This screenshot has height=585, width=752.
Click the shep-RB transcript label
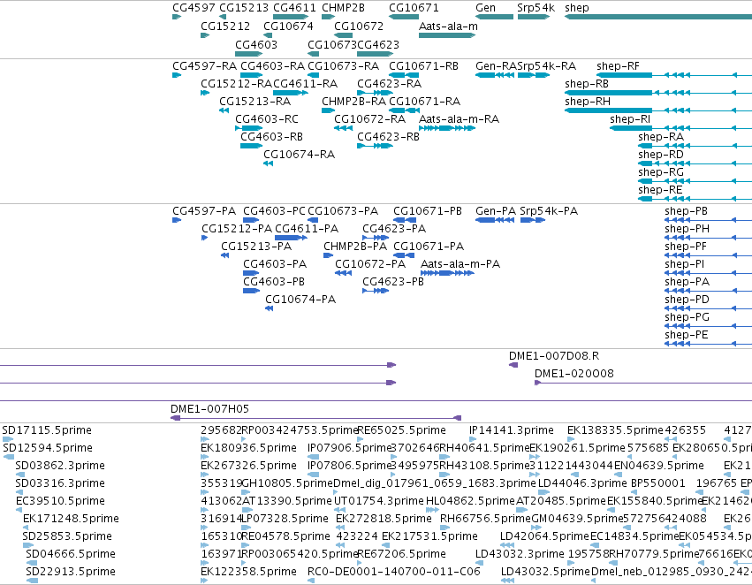pos(587,84)
